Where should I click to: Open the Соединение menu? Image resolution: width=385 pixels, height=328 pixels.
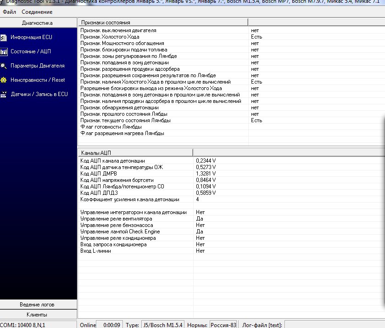(37, 12)
